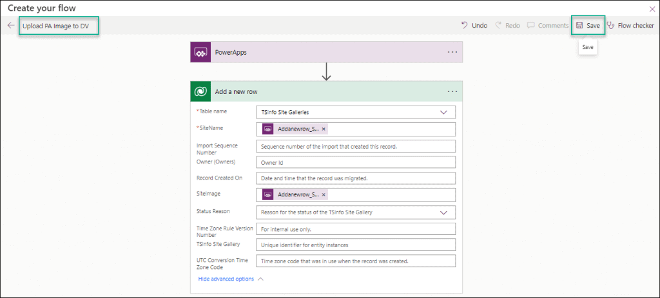660x298 pixels.
Task: Click the SiteName PowerApps token icon
Action: (268, 129)
